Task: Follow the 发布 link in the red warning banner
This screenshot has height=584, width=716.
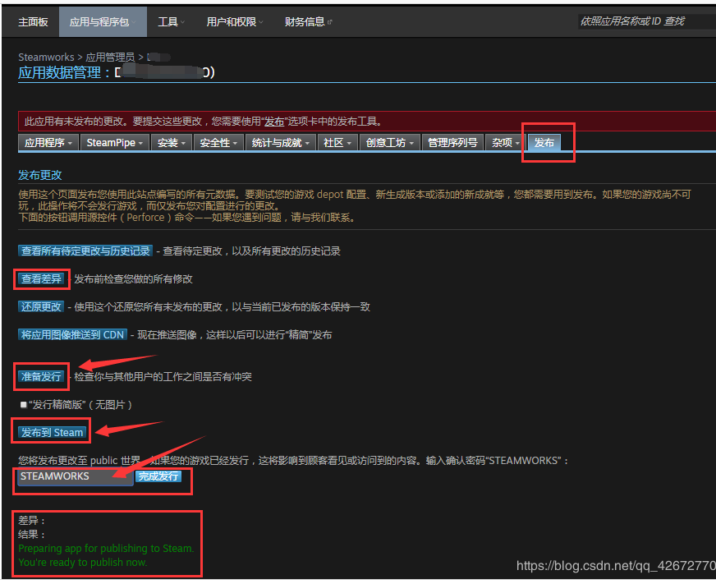Action: (x=274, y=122)
